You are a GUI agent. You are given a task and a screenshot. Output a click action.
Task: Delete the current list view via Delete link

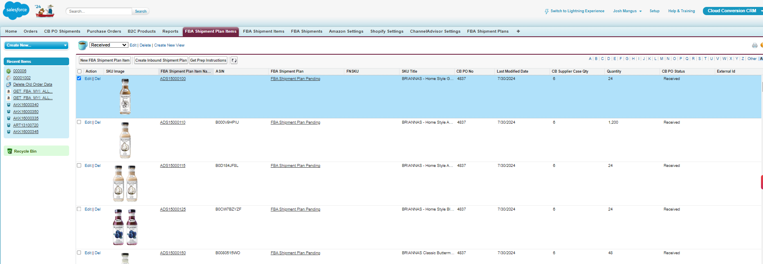click(145, 45)
